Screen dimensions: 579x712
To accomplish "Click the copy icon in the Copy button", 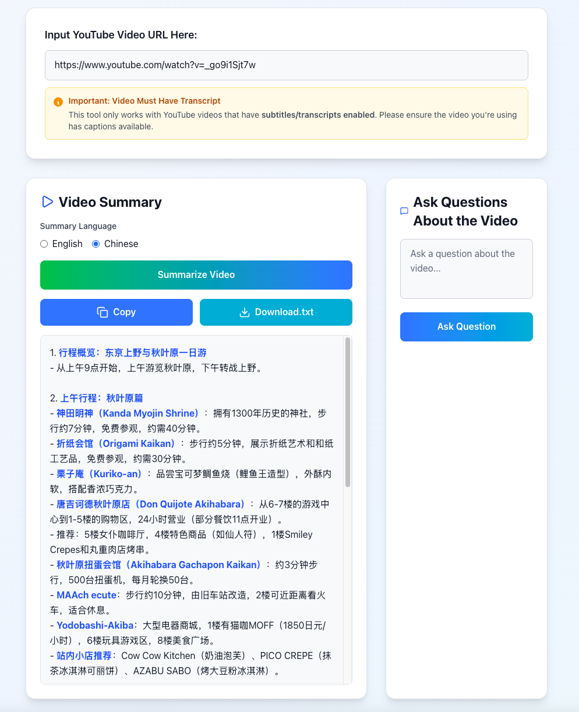I will coord(103,312).
